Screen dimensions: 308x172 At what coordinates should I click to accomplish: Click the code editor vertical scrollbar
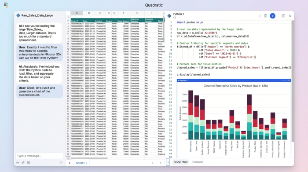[x=293, y=81]
